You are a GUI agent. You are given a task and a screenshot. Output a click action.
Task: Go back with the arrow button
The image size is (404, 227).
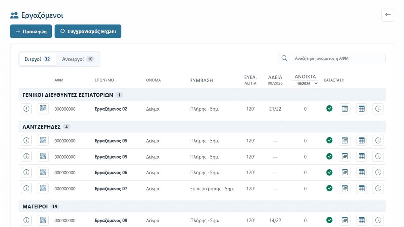tap(388, 15)
